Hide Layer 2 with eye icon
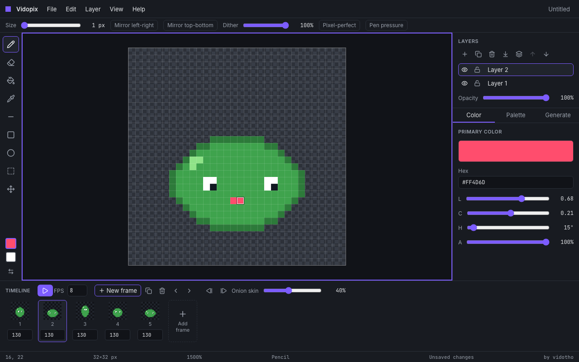The height and width of the screenshot is (362, 579). pyautogui.click(x=465, y=70)
